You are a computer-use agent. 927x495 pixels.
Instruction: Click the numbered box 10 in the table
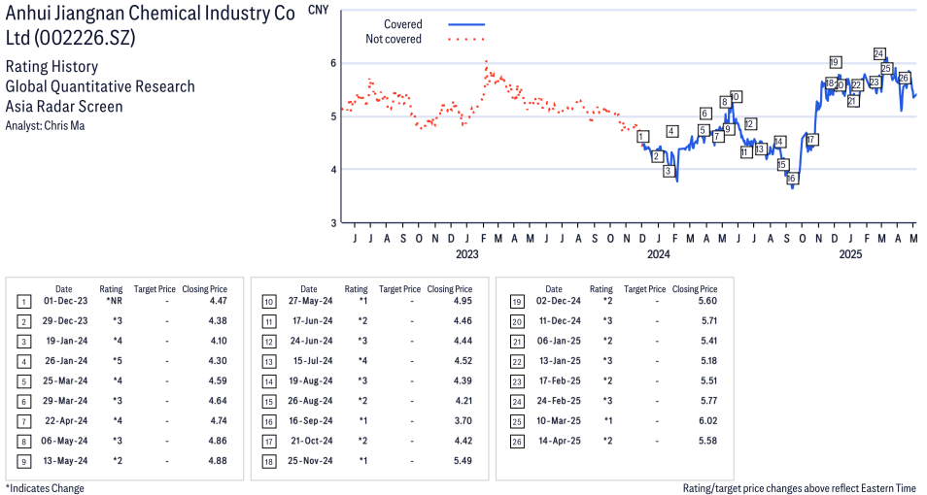point(269,303)
